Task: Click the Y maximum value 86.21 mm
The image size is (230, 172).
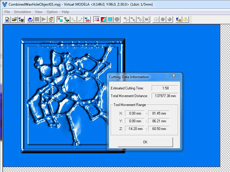Action: (159, 121)
